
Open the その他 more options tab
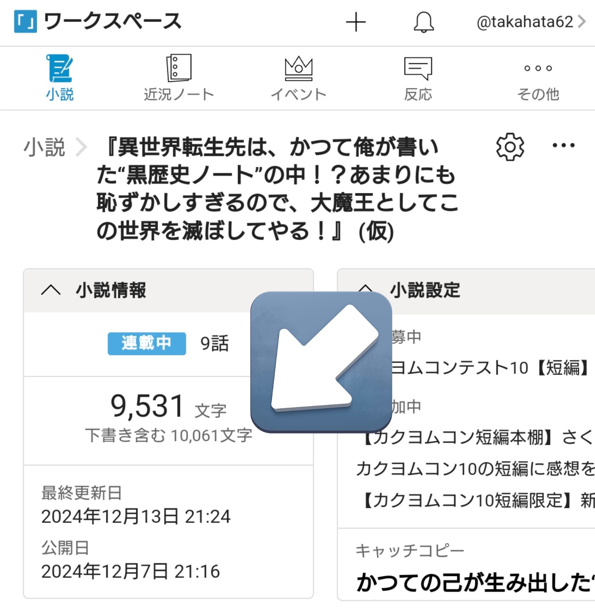(538, 77)
